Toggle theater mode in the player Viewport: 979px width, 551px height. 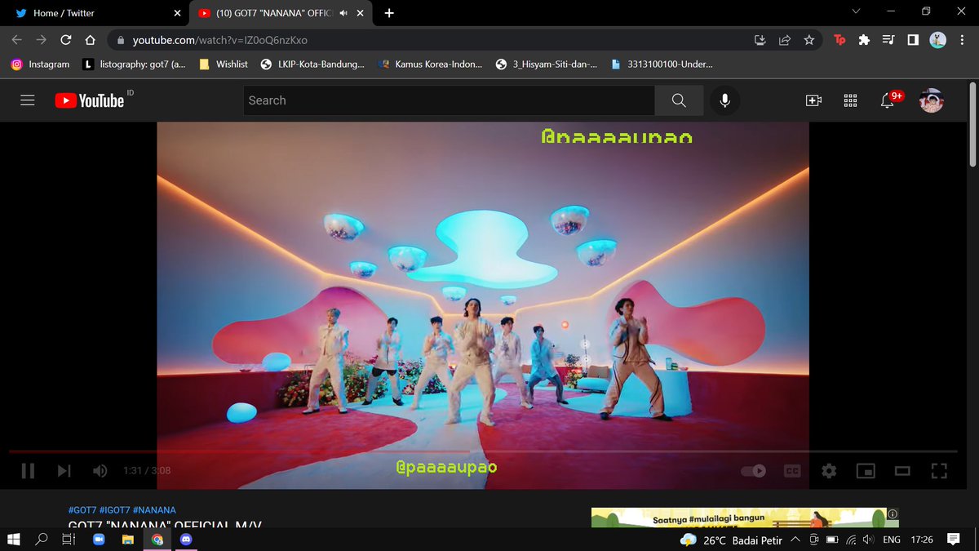[x=902, y=470]
